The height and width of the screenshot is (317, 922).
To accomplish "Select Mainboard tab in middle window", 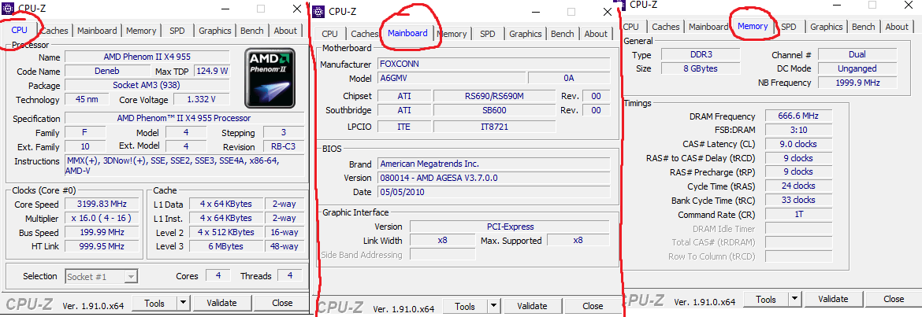I will click(x=407, y=33).
